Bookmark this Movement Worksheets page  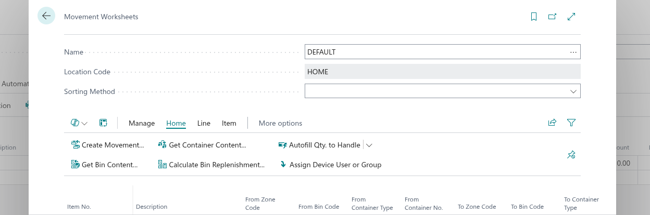coord(533,17)
